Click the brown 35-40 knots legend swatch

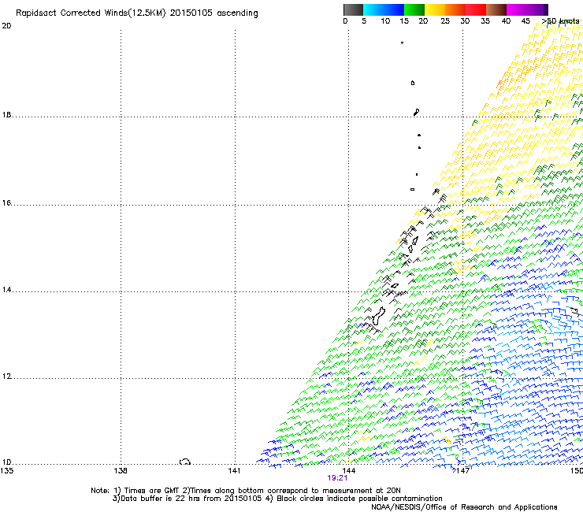[x=496, y=9]
